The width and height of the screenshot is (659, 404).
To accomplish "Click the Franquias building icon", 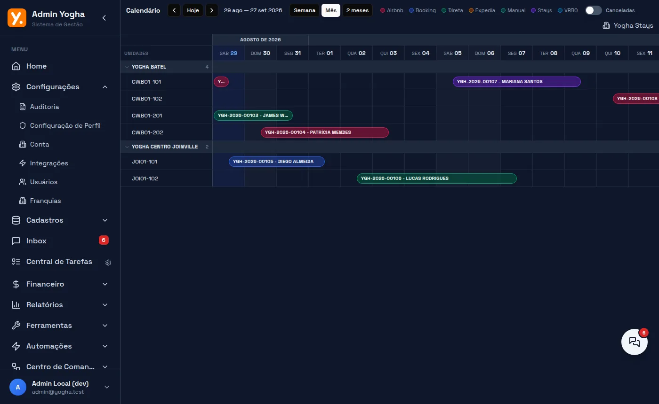I will pyautogui.click(x=22, y=201).
